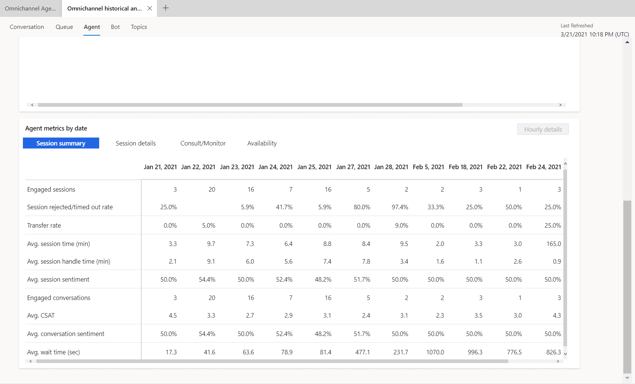This screenshot has width=635, height=384.
Task: Click the 9.7 avg session time value
Action: [x=211, y=244]
